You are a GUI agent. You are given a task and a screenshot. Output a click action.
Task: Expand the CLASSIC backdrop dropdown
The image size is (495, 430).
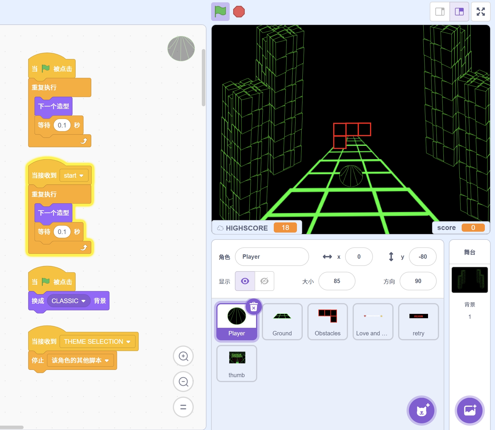click(x=84, y=301)
